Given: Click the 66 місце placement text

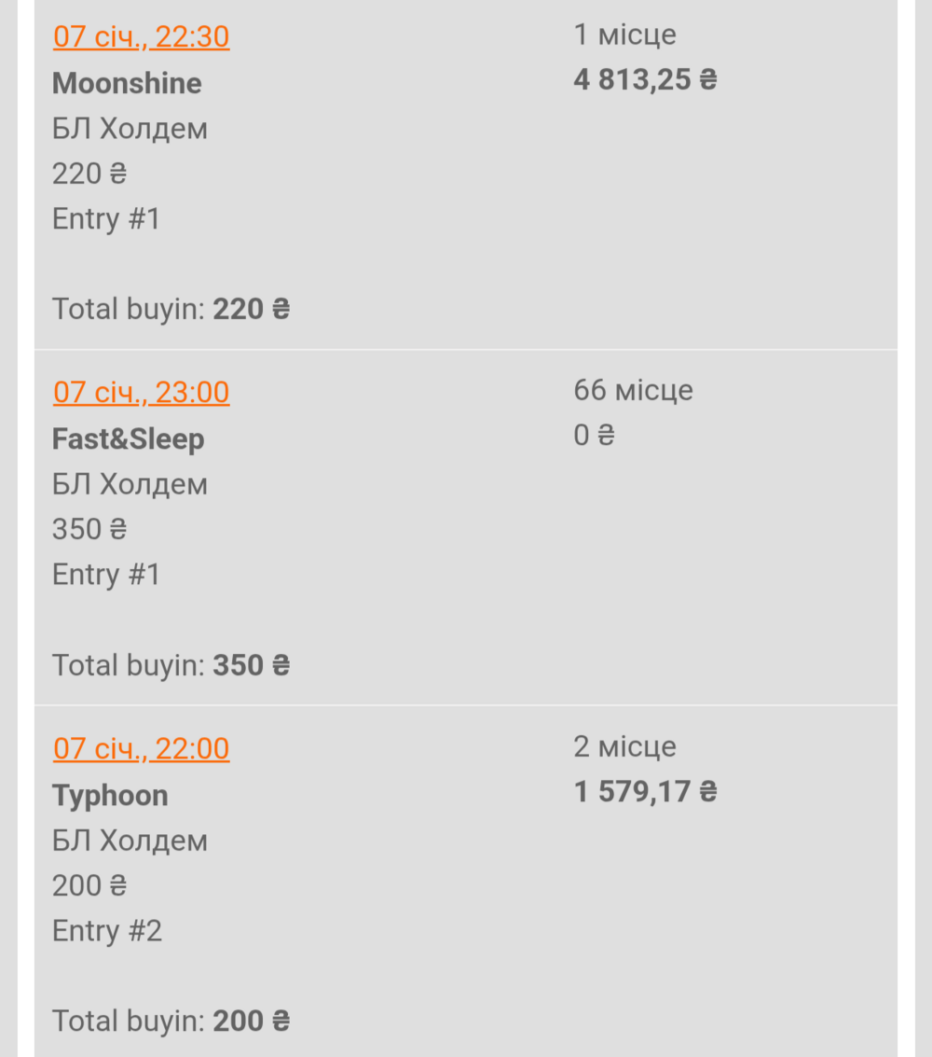Looking at the screenshot, I should pos(633,389).
